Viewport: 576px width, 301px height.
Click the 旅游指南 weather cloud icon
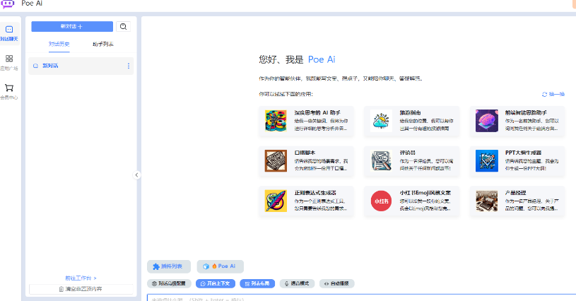pyautogui.click(x=381, y=121)
